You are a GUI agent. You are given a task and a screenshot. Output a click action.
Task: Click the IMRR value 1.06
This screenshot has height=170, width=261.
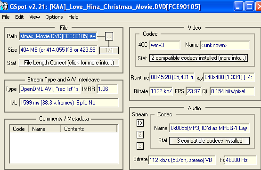(107, 89)
